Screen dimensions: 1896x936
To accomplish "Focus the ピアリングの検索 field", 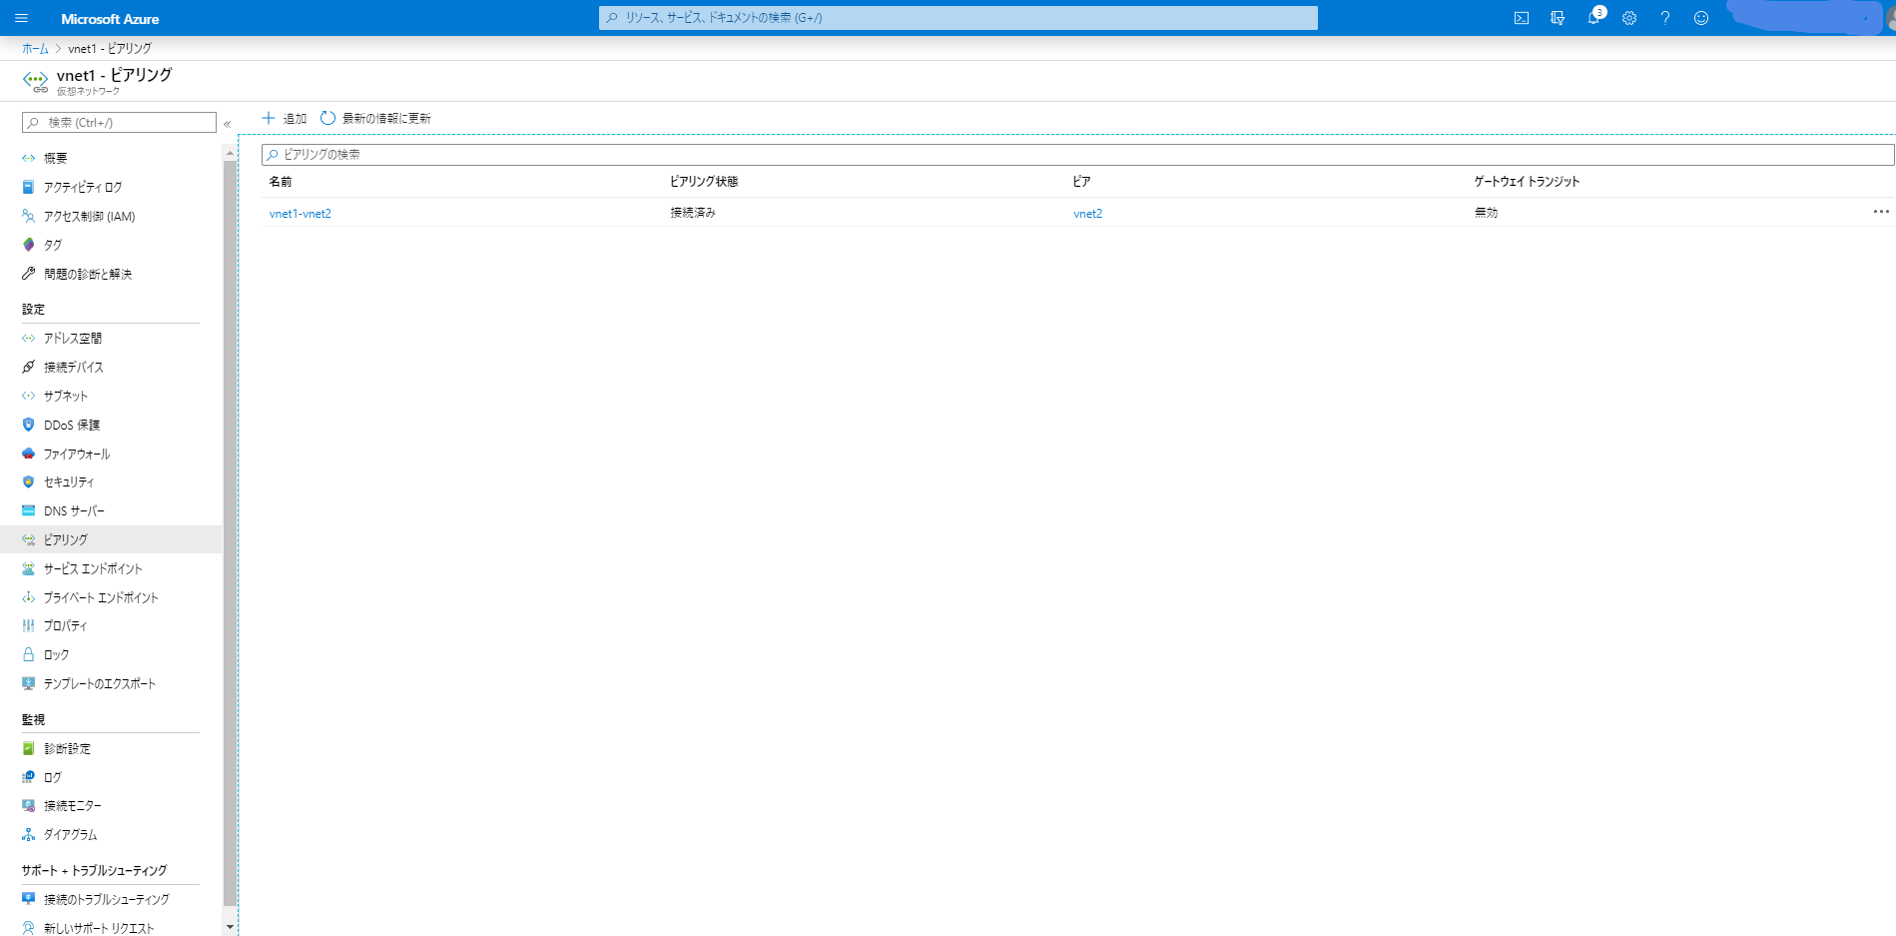I will [1078, 154].
